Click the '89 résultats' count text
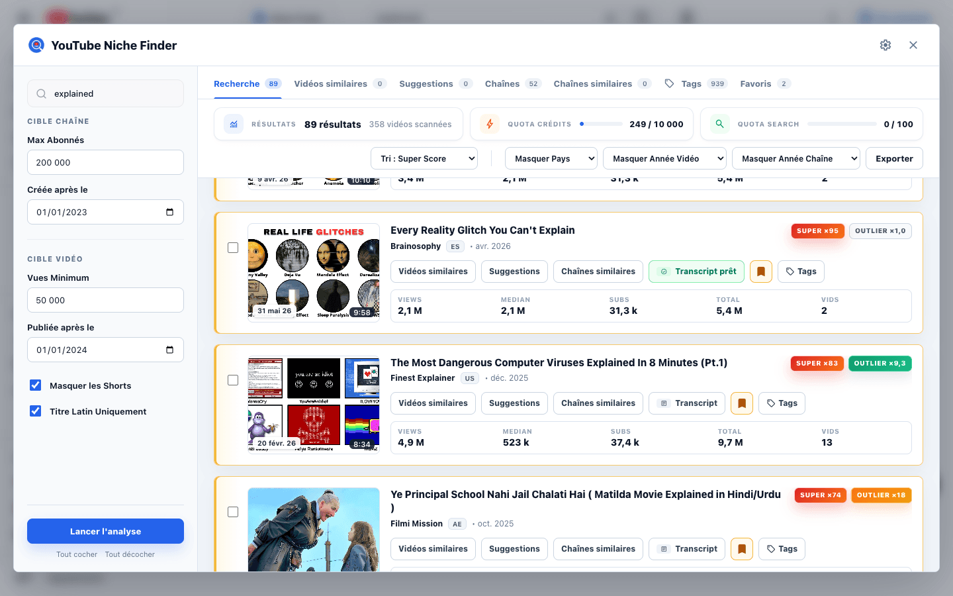The width and height of the screenshot is (953, 596). [x=333, y=124]
